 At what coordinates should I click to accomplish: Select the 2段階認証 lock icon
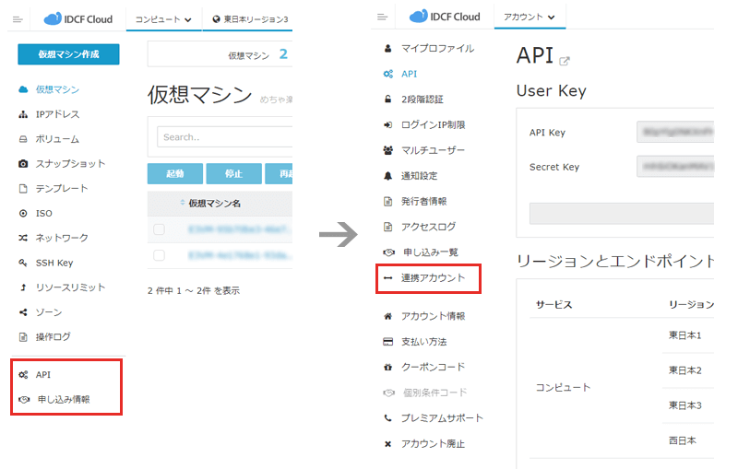(x=387, y=99)
